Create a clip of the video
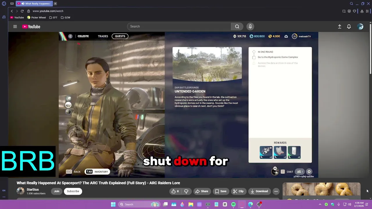Screen dimensions: 372x209 coord(238,191)
